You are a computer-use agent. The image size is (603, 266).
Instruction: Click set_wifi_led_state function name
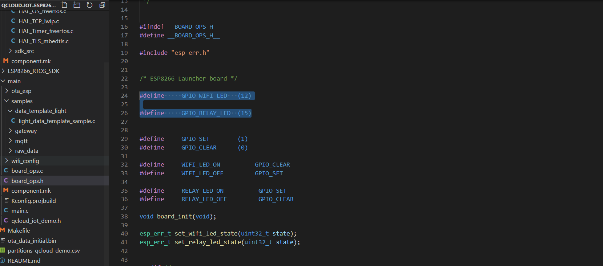coord(206,233)
